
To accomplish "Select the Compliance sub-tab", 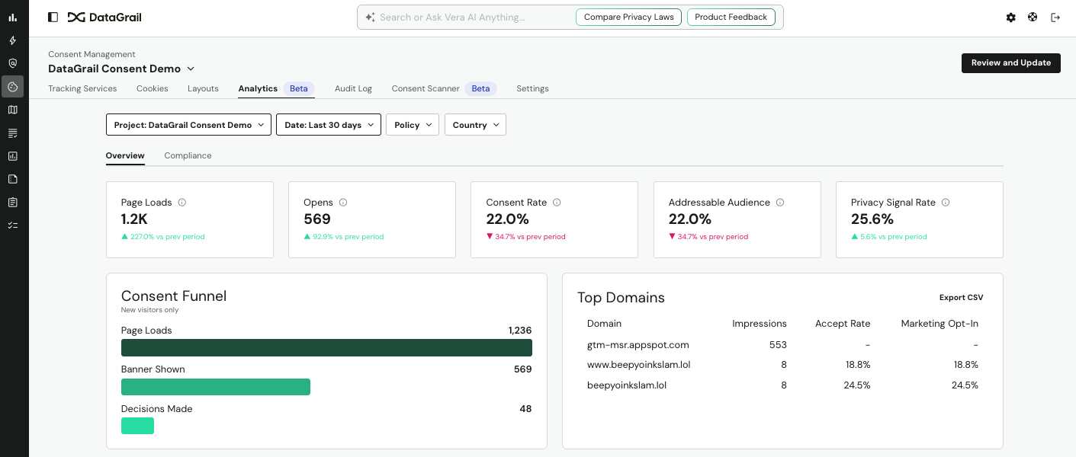I will 188,155.
